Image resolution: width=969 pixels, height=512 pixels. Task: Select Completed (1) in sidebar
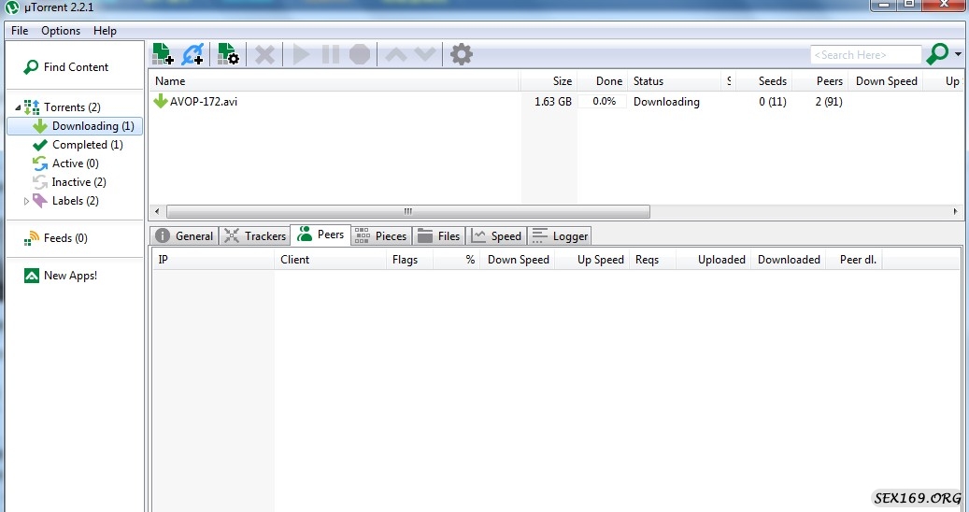[x=86, y=145]
